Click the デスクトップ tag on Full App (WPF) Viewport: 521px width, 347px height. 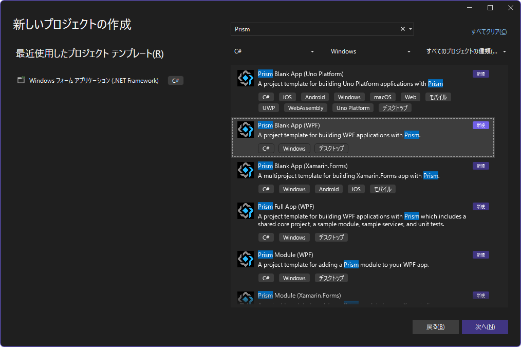click(x=331, y=238)
